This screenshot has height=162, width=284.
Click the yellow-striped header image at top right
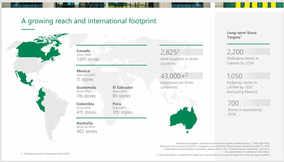[x=249, y=5]
